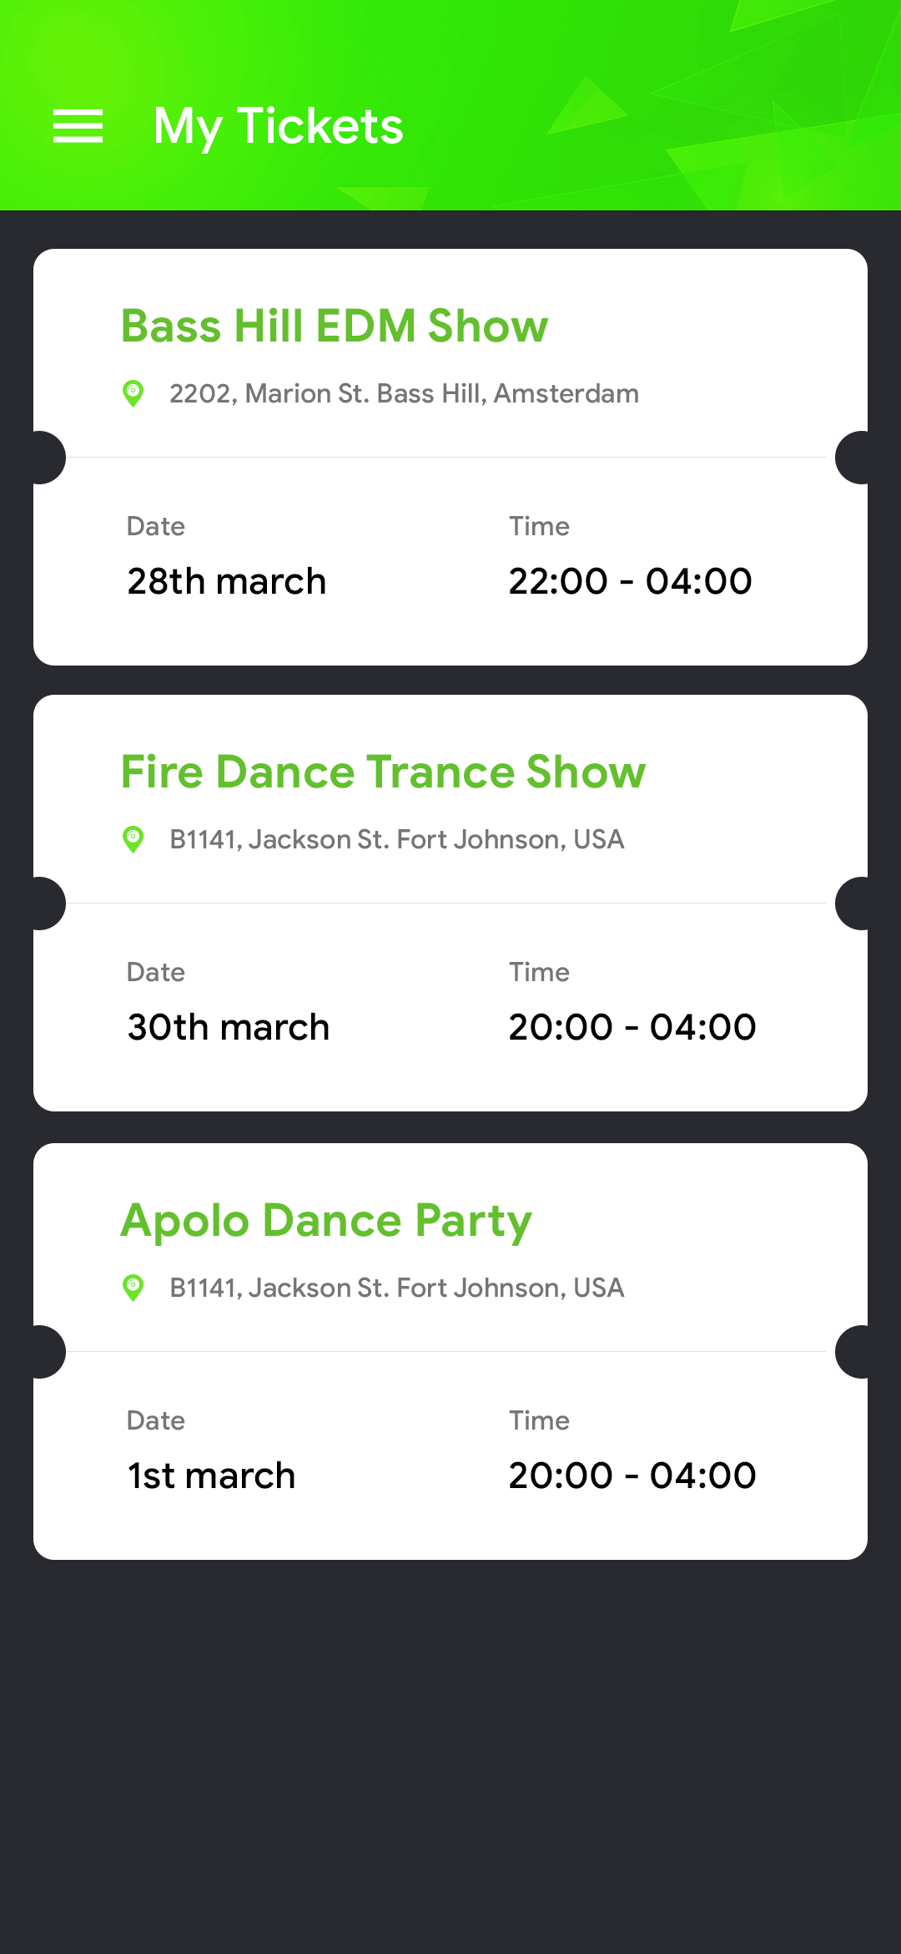This screenshot has width=901, height=1954.
Task: Click the location pin for Bass Hill EDM Show
Action: coord(133,392)
